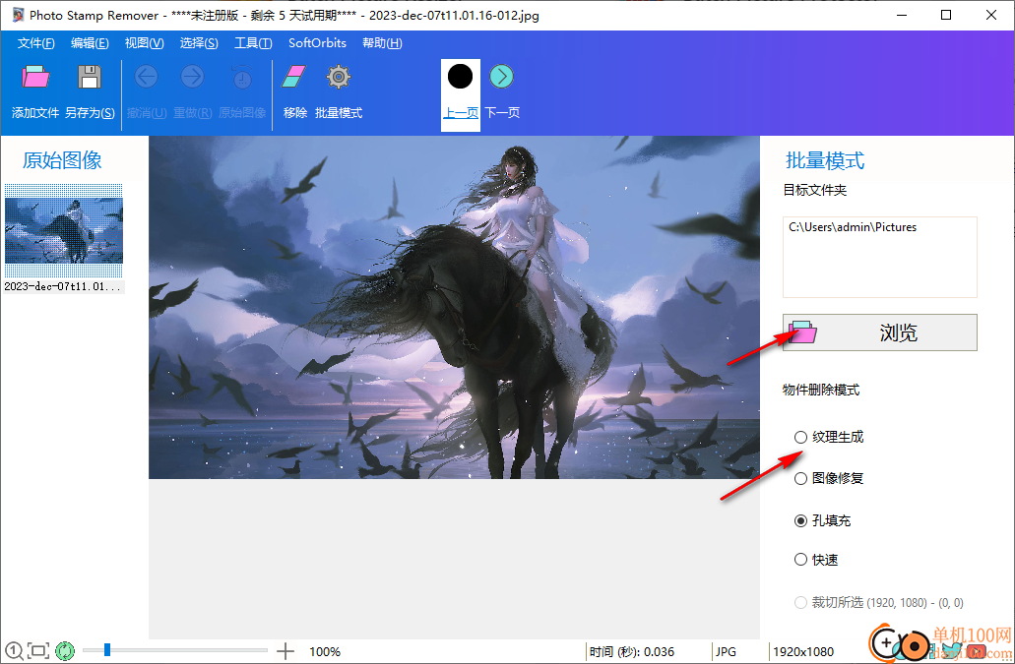Click the Original Image toolbar icon
The width and height of the screenshot is (1015, 664).
click(242, 77)
